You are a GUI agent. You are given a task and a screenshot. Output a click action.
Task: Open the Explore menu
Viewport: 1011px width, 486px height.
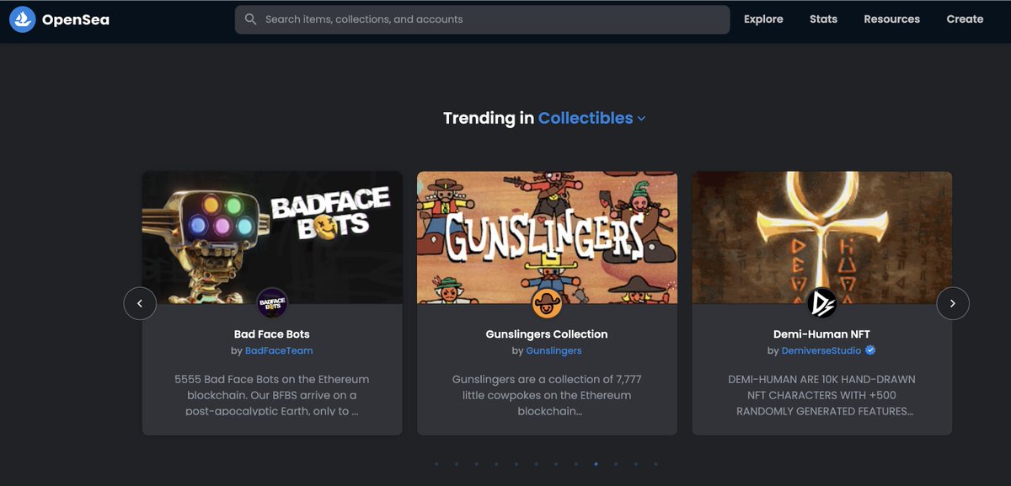coord(763,19)
